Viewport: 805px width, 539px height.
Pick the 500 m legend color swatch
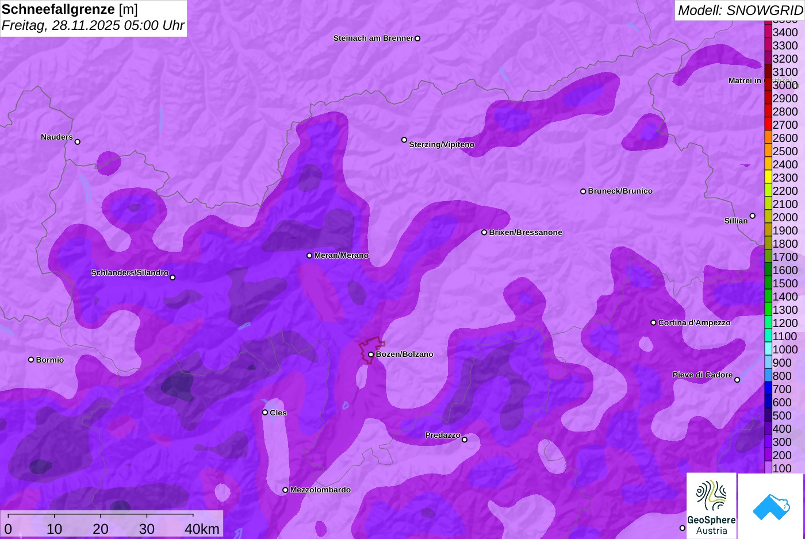768,415
